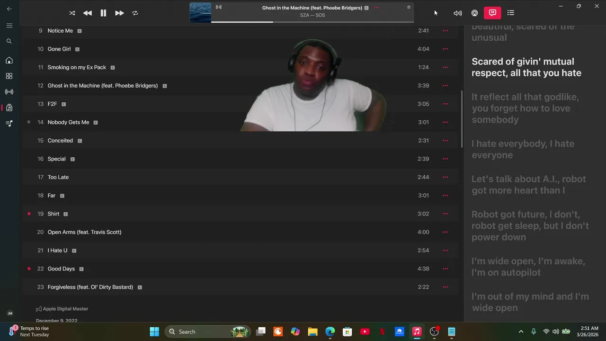
Task: Open search in the sidebar
Action: pos(9,41)
